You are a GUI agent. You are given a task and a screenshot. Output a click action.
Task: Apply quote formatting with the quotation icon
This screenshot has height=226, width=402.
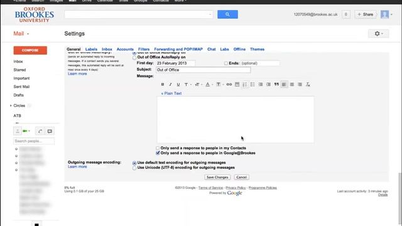[x=276, y=84]
